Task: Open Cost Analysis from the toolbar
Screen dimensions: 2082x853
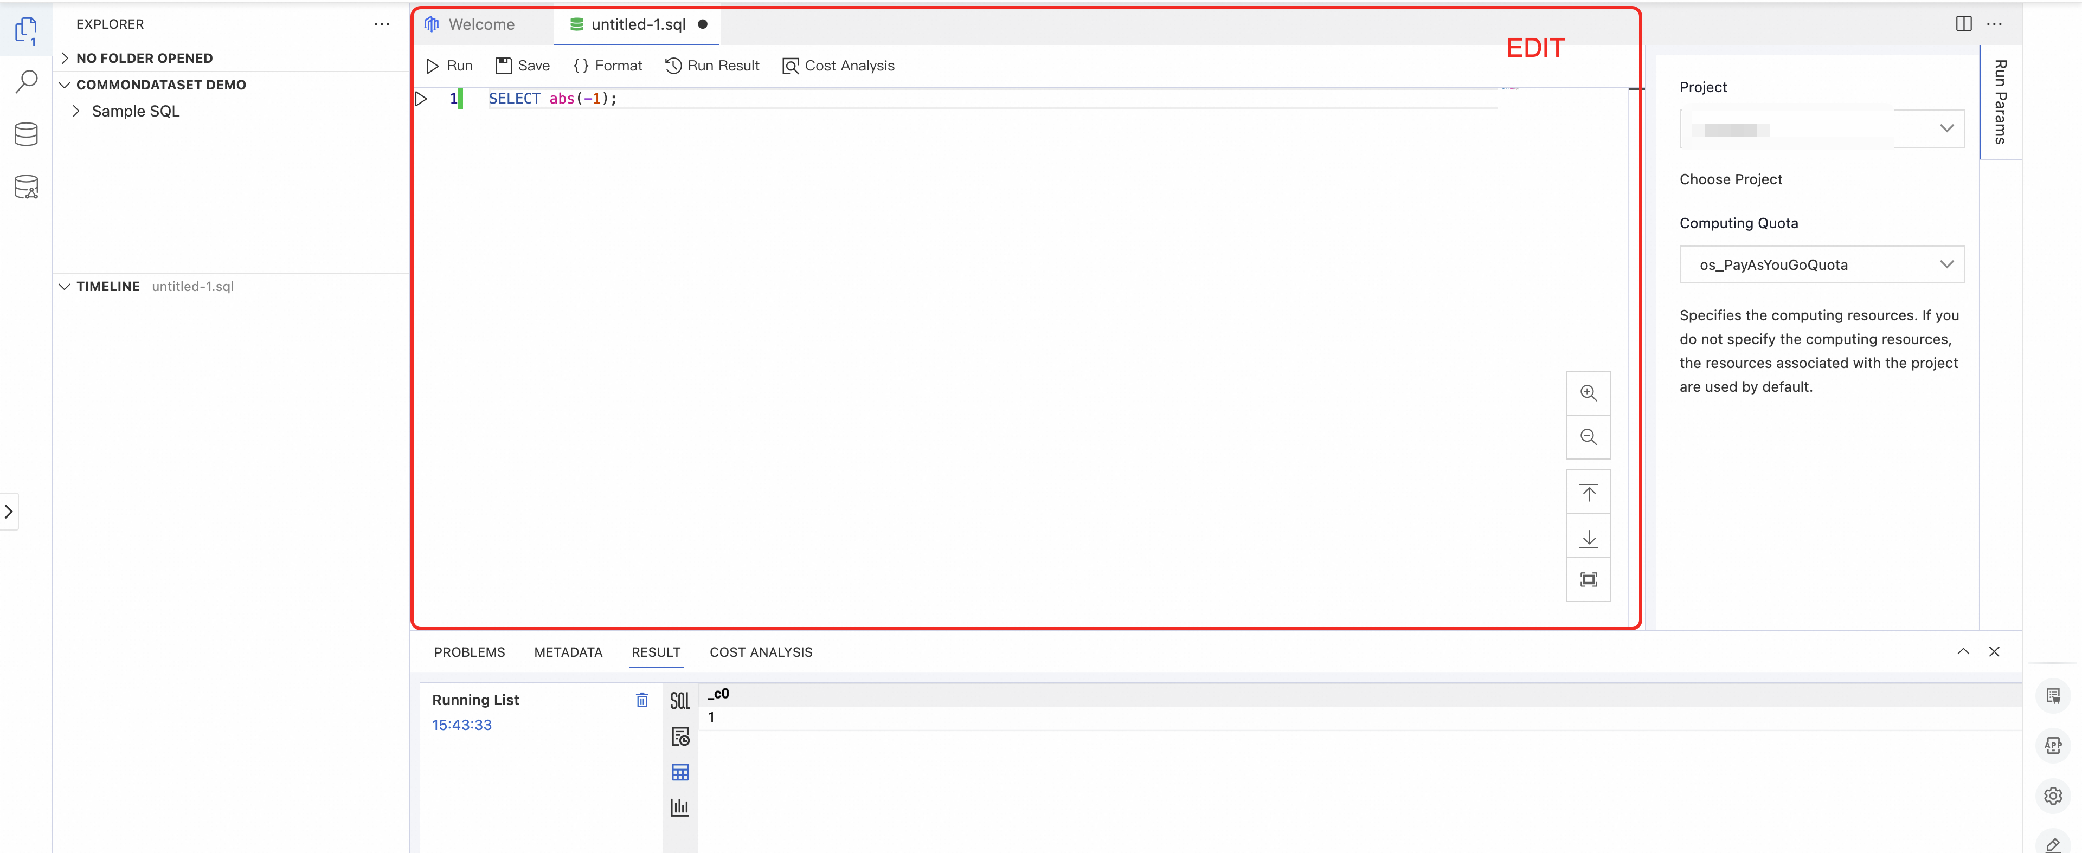Action: point(838,66)
